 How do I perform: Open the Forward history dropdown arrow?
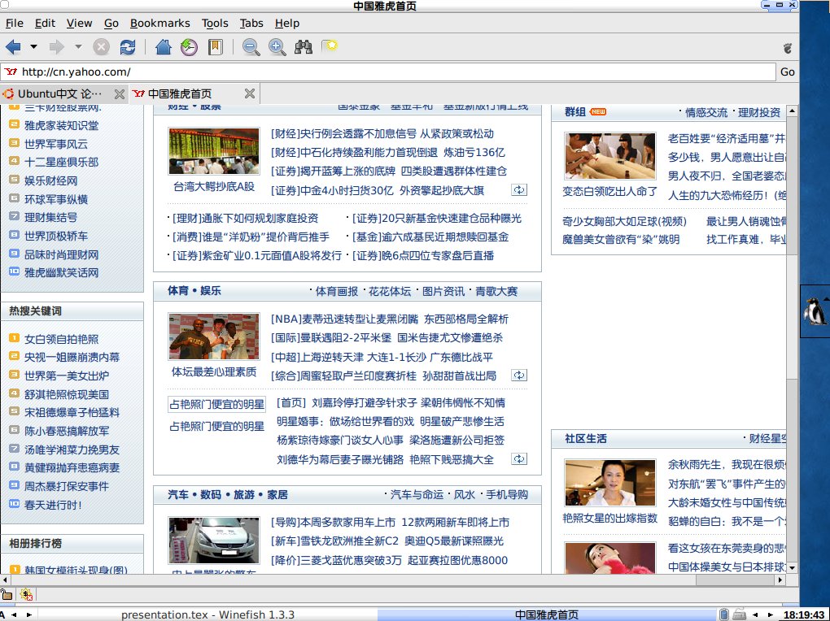click(x=78, y=46)
